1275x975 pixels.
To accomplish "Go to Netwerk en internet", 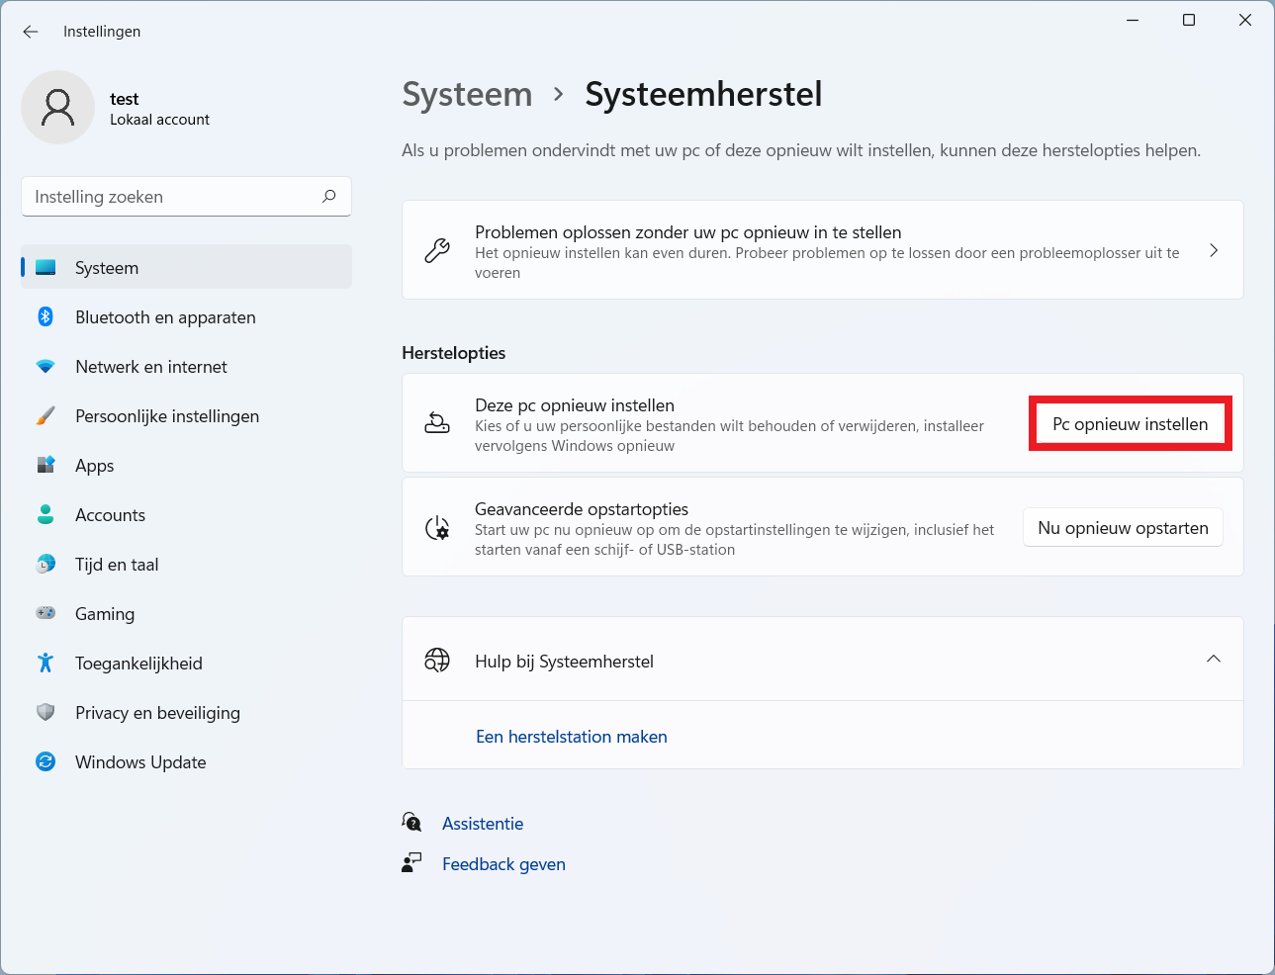I will (x=186, y=366).
